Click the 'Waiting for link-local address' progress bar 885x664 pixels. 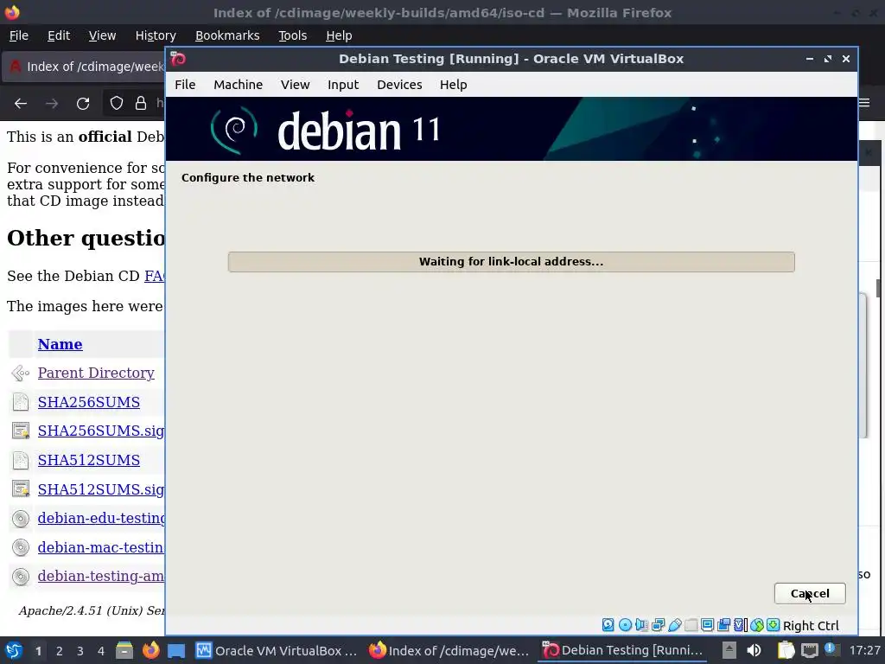[x=512, y=262]
